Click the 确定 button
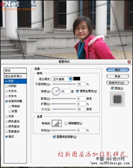The height and width of the screenshot is (168, 133). point(118,70)
